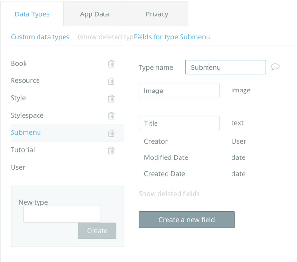Screen dimensions: 297x262
Task: Select the Data Types tab
Action: [x=32, y=14]
